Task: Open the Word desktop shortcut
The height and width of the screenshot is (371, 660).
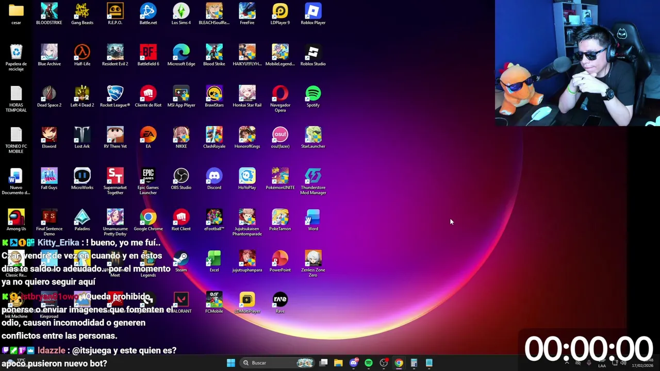Action: point(313,220)
